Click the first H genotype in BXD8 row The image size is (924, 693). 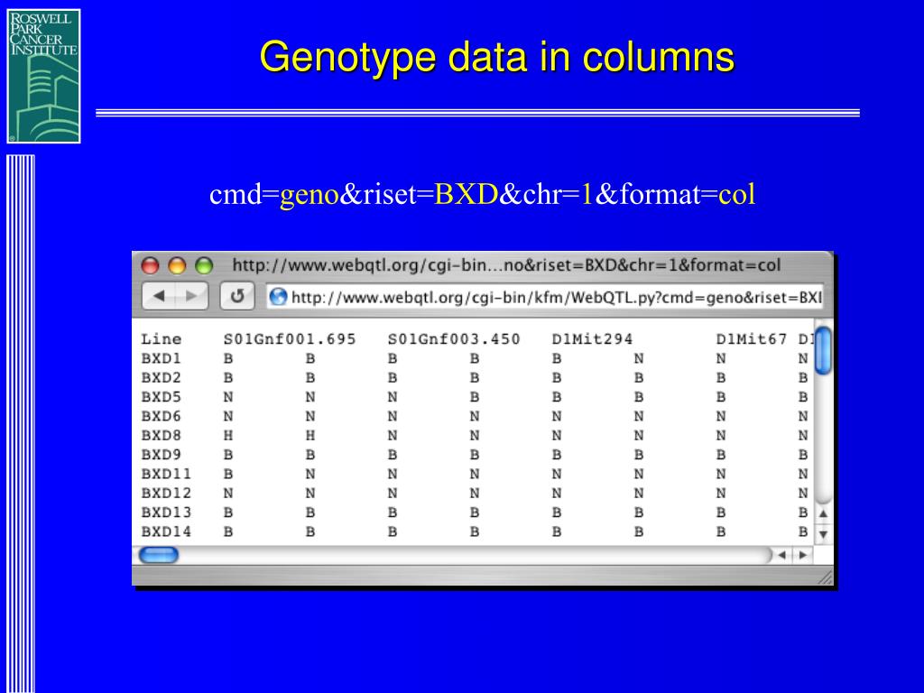[x=228, y=436]
